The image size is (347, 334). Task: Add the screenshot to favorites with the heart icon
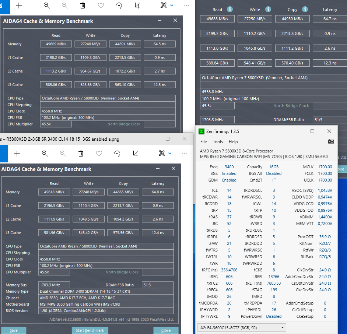tap(101, 6)
